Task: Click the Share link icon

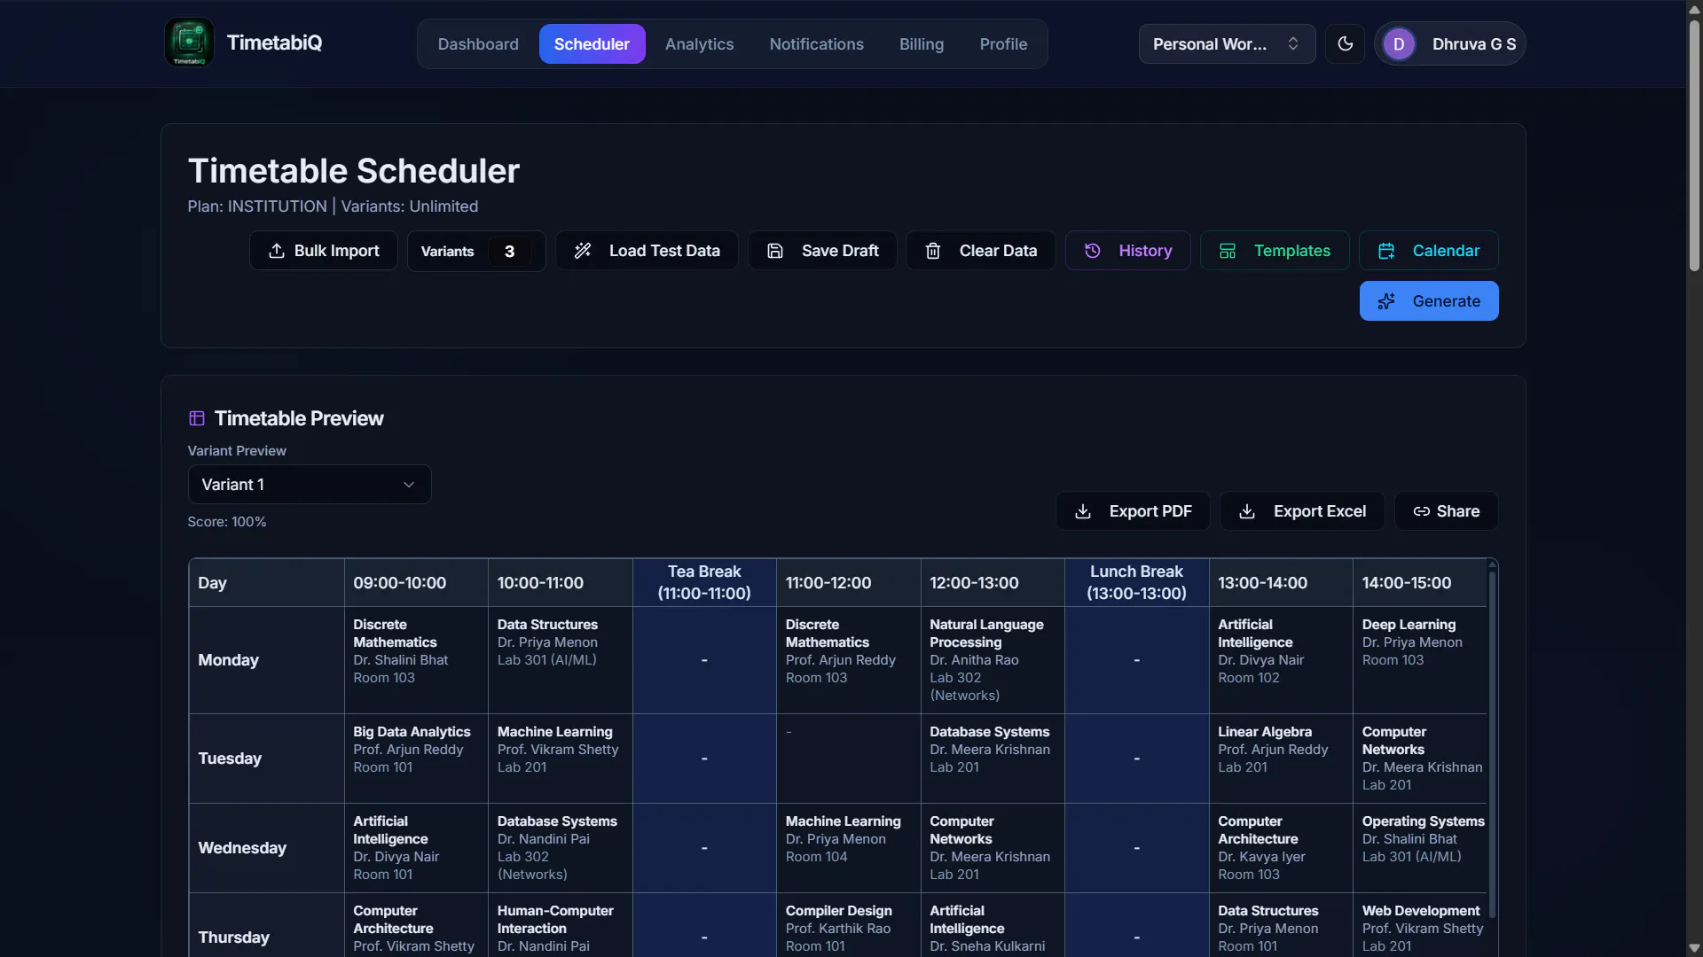Action: (x=1422, y=511)
